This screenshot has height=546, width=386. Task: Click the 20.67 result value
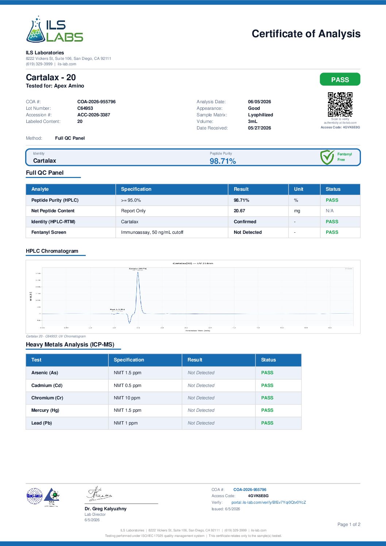[239, 211]
